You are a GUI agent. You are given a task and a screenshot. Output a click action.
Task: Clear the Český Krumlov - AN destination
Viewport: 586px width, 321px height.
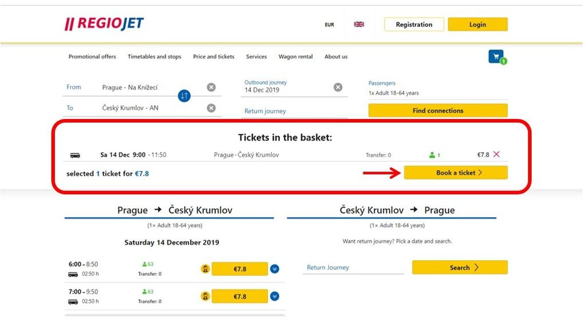click(x=211, y=108)
